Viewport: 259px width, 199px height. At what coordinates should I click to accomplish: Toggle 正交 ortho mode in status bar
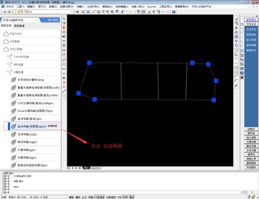click(84, 197)
